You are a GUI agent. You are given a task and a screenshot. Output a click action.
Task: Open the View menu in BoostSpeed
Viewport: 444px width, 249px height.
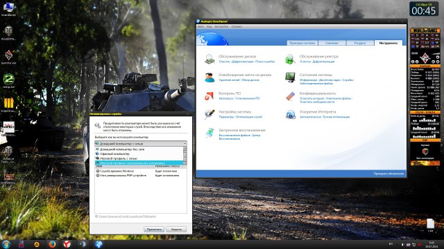coord(210,26)
